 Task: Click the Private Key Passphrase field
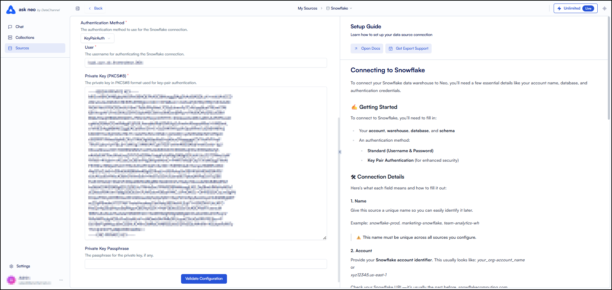click(x=206, y=264)
